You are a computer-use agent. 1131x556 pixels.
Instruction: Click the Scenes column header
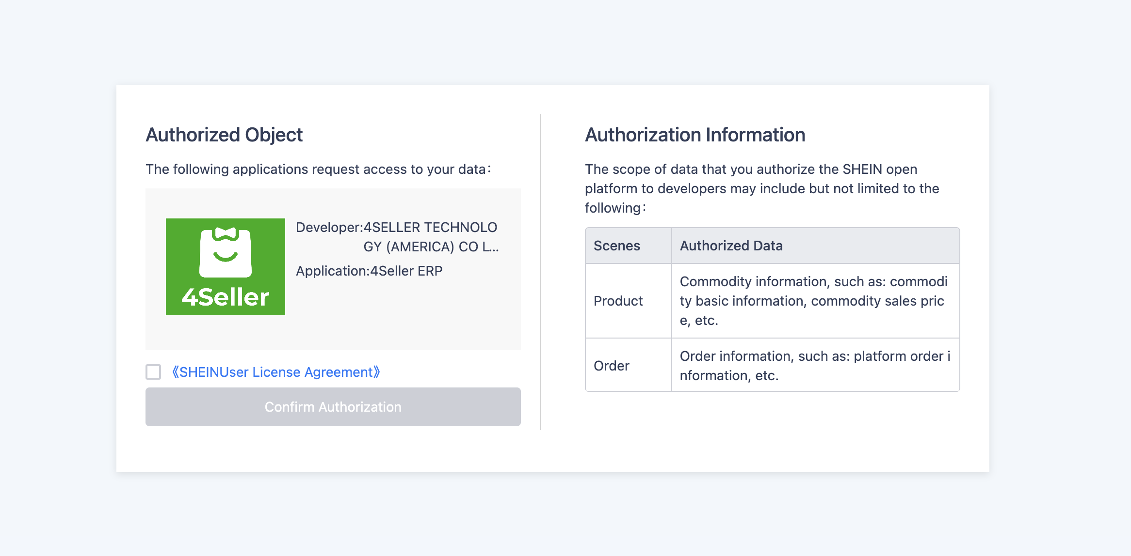tap(617, 246)
